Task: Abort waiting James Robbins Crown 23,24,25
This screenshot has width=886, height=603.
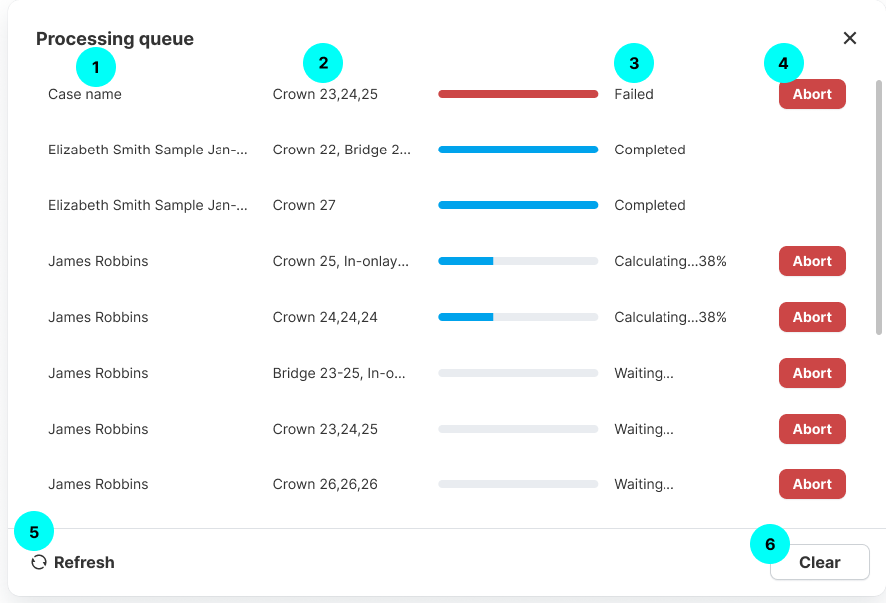Action: pos(812,429)
